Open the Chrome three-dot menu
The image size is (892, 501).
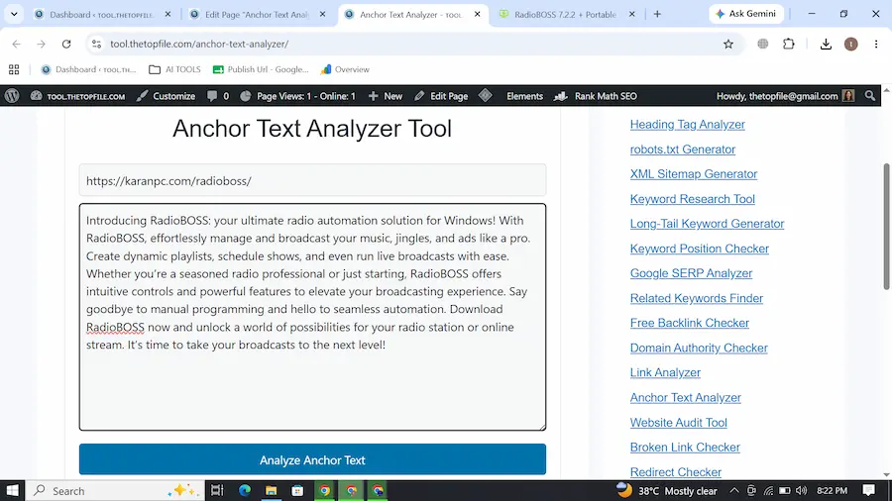coord(876,44)
